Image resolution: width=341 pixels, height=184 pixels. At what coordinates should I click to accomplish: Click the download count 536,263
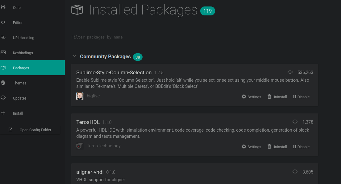pos(305,72)
